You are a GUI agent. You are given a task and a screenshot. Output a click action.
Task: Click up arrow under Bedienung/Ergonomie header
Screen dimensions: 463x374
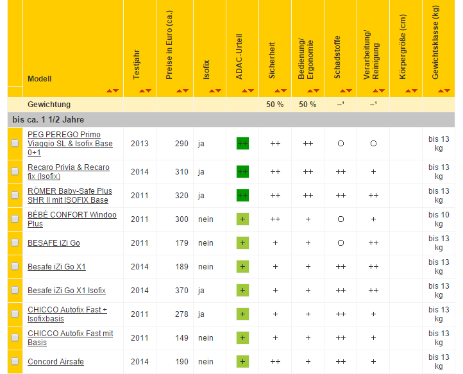[310, 91]
